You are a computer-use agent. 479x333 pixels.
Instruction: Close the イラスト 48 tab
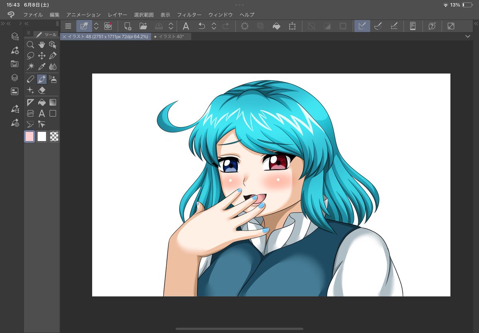click(65, 36)
